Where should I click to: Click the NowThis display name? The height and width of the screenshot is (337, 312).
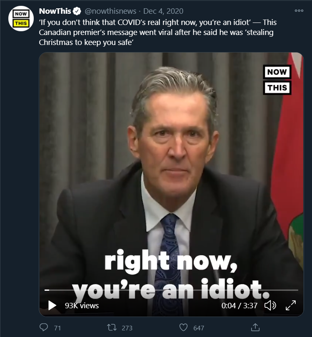(x=55, y=11)
